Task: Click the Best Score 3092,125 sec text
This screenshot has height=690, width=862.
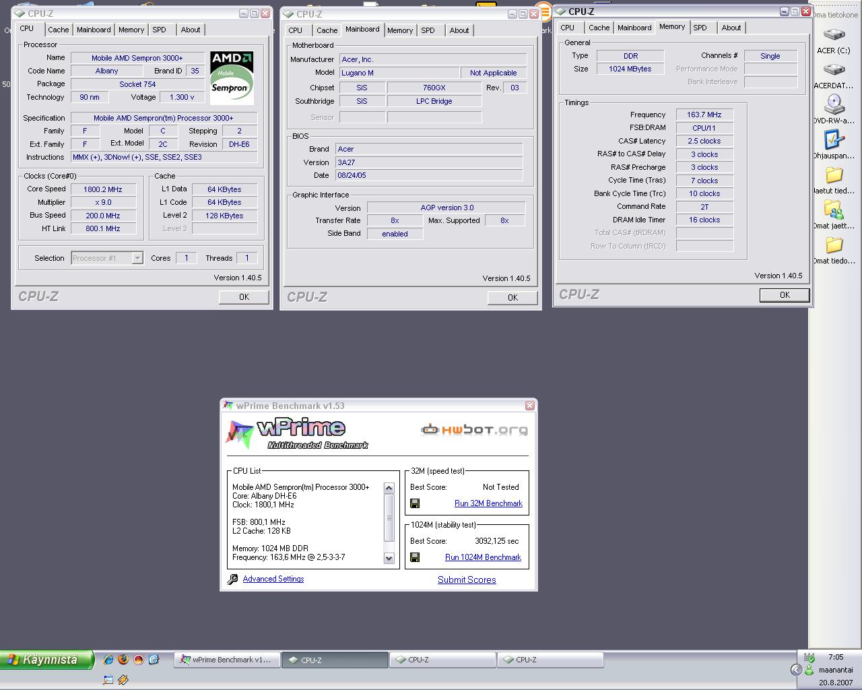Action: pyautogui.click(x=497, y=541)
